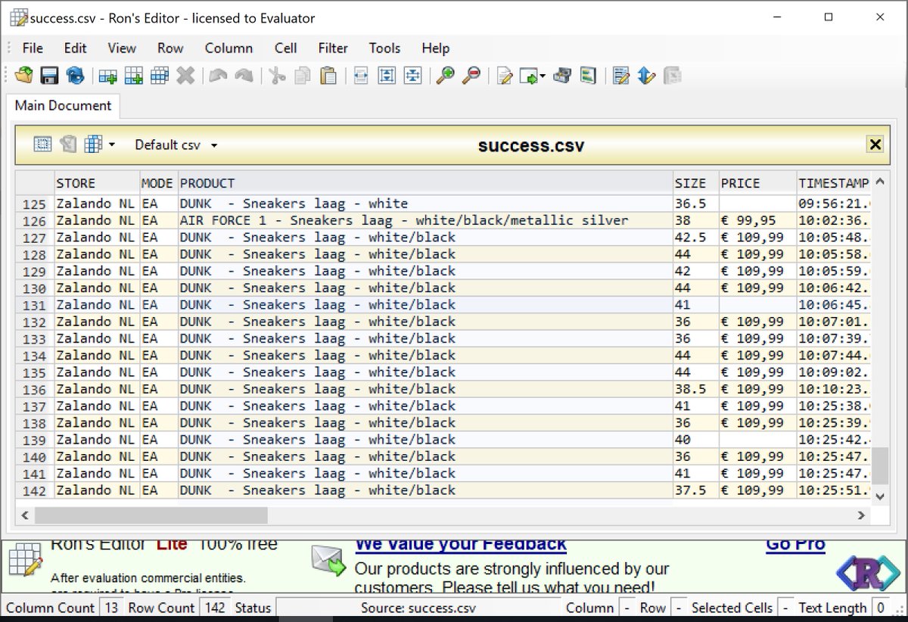Click the Insert column icon
The width and height of the screenshot is (908, 622).
coord(133,76)
